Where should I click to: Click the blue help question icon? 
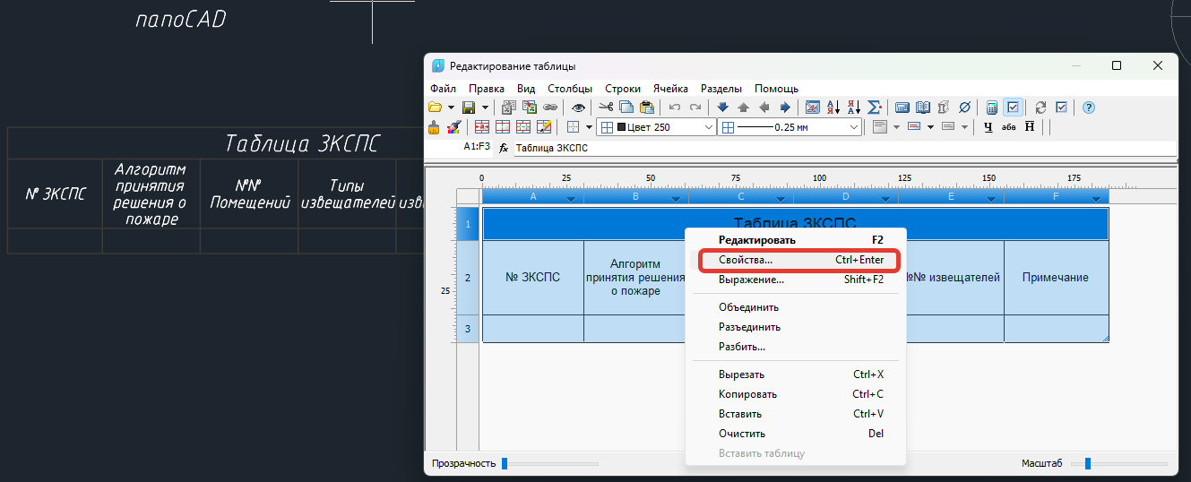[x=1089, y=108]
